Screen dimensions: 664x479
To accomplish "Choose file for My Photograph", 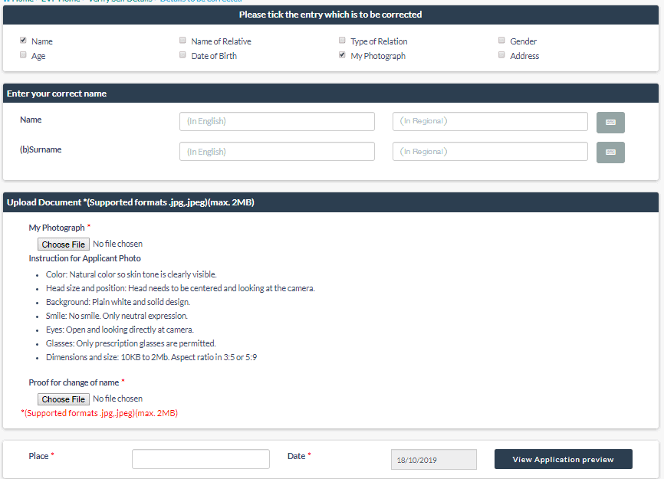I will 64,244.
